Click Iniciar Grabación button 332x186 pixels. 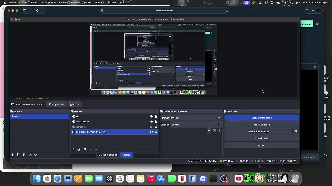click(262, 125)
